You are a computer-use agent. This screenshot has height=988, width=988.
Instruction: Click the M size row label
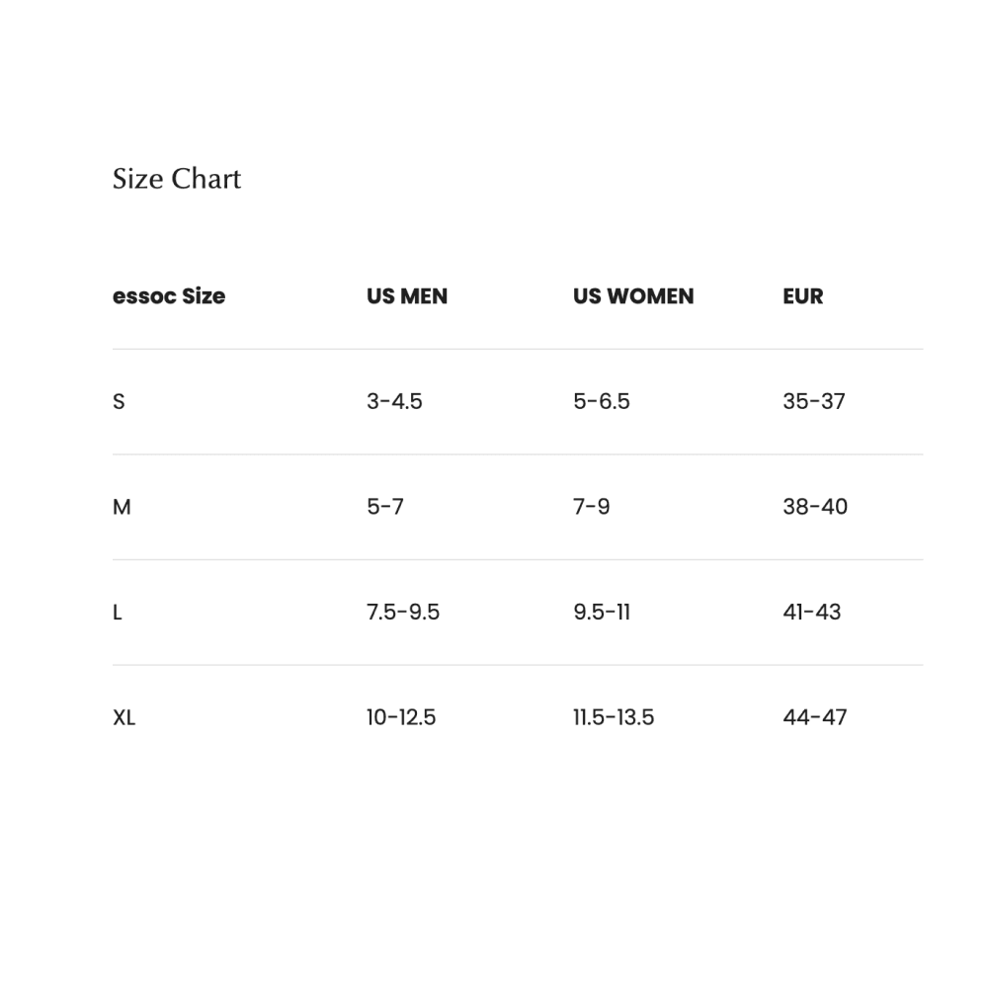pyautogui.click(x=122, y=507)
